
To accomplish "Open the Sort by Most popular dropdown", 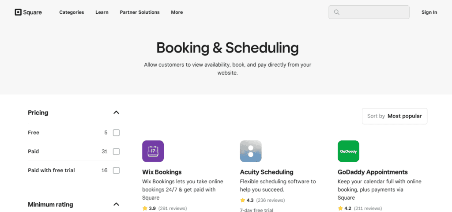I will pyautogui.click(x=395, y=116).
